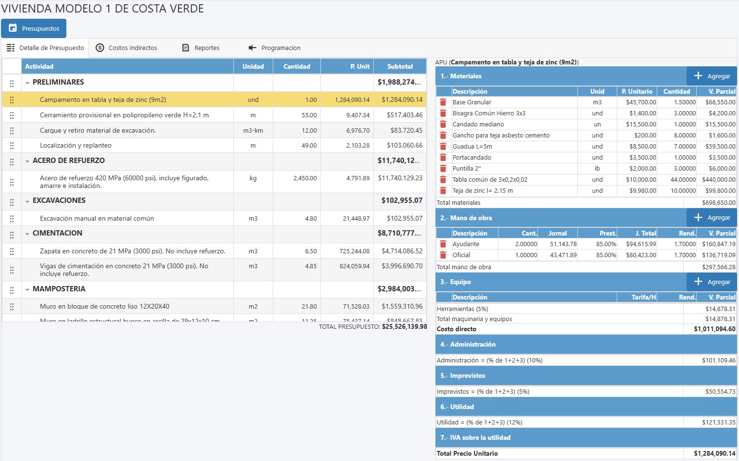Click the Presupuestos button
This screenshot has height=461, width=739.
[x=34, y=28]
